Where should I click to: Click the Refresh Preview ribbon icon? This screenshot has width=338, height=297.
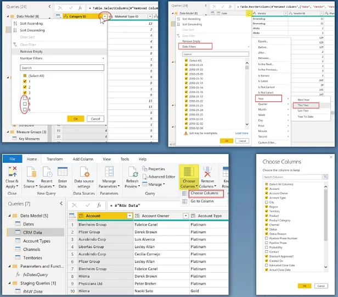(133, 172)
